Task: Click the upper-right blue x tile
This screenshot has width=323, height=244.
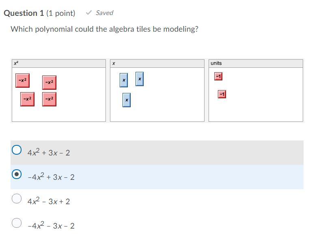Action: coord(140,79)
